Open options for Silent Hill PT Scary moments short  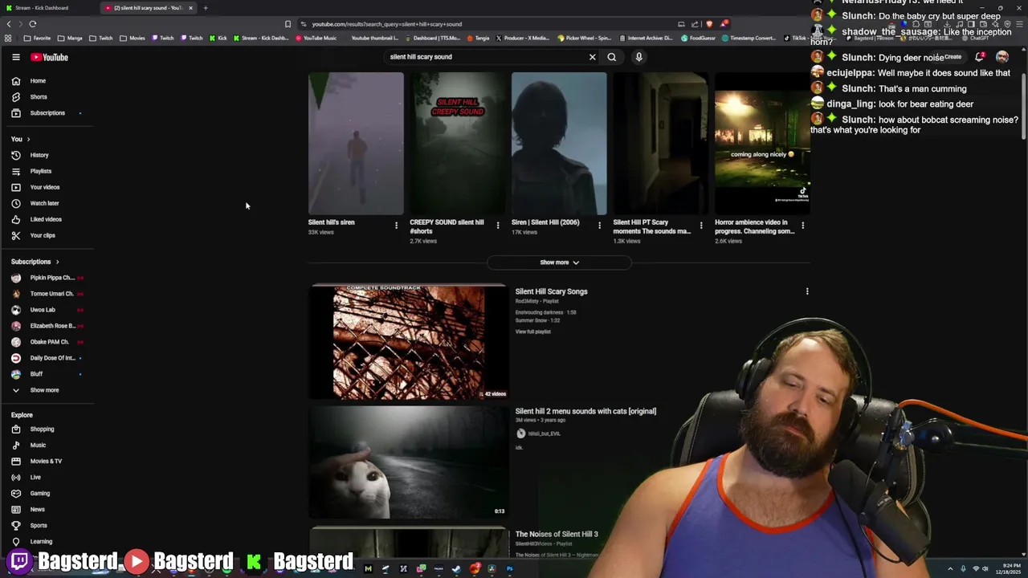tap(700, 226)
